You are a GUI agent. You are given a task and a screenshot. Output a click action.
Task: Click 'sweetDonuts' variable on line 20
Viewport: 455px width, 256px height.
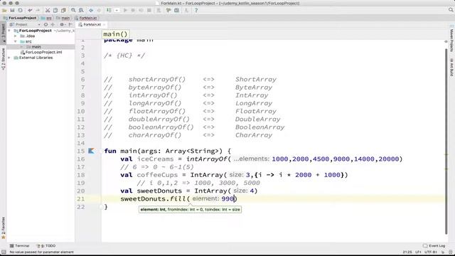coord(159,191)
